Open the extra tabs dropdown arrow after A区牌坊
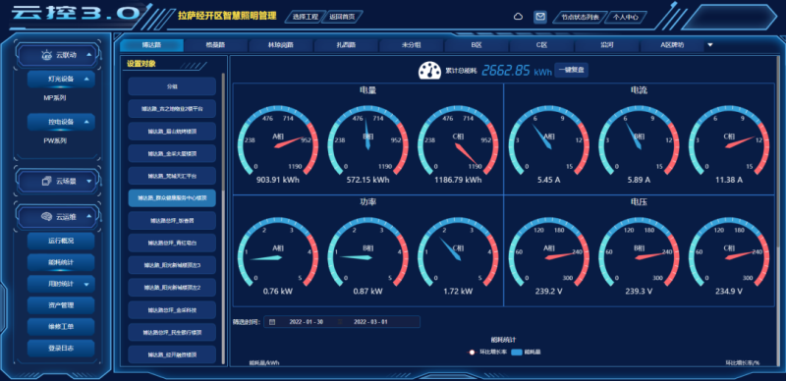This screenshot has width=786, height=381. click(x=709, y=44)
